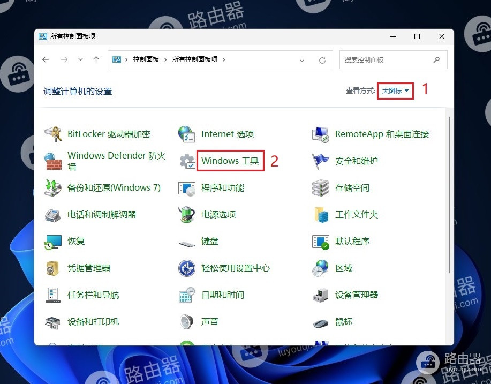This screenshot has width=491, height=384.
Task: Click the 声音 speaker icon
Action: (187, 322)
